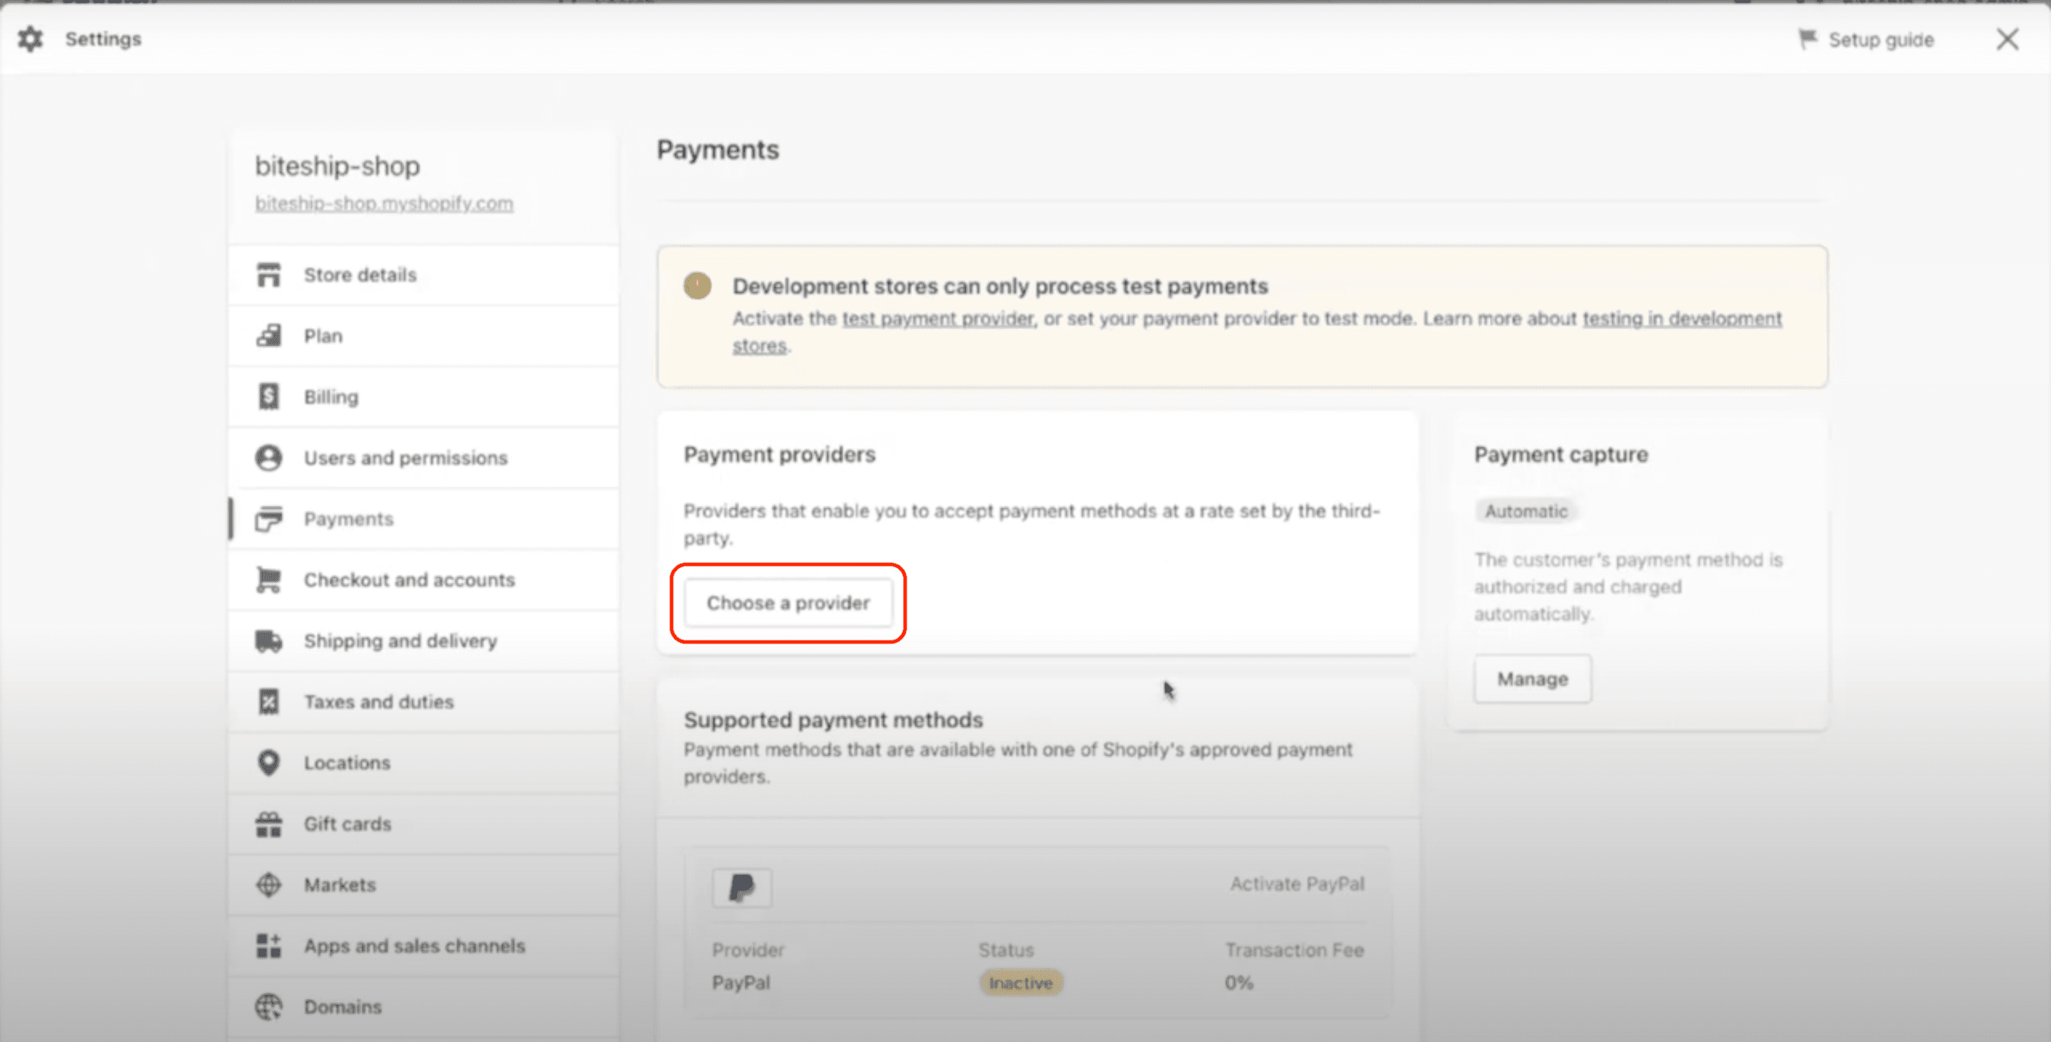
Task: Click the Payments card icon
Action: point(268,518)
